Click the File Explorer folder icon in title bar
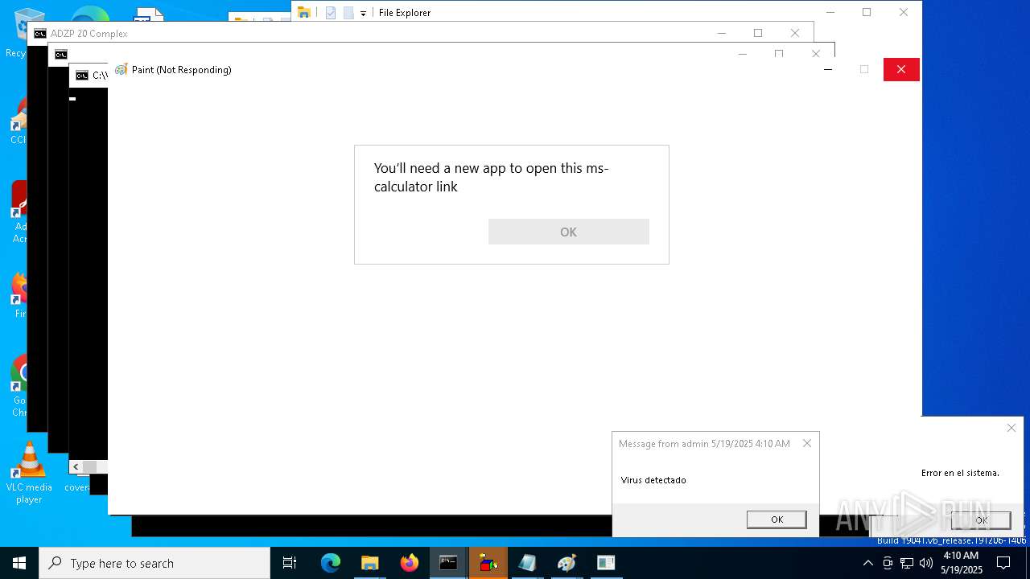This screenshot has height=579, width=1030. [x=304, y=12]
